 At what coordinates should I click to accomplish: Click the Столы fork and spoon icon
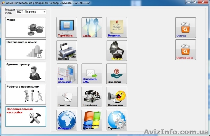point(92,27)
